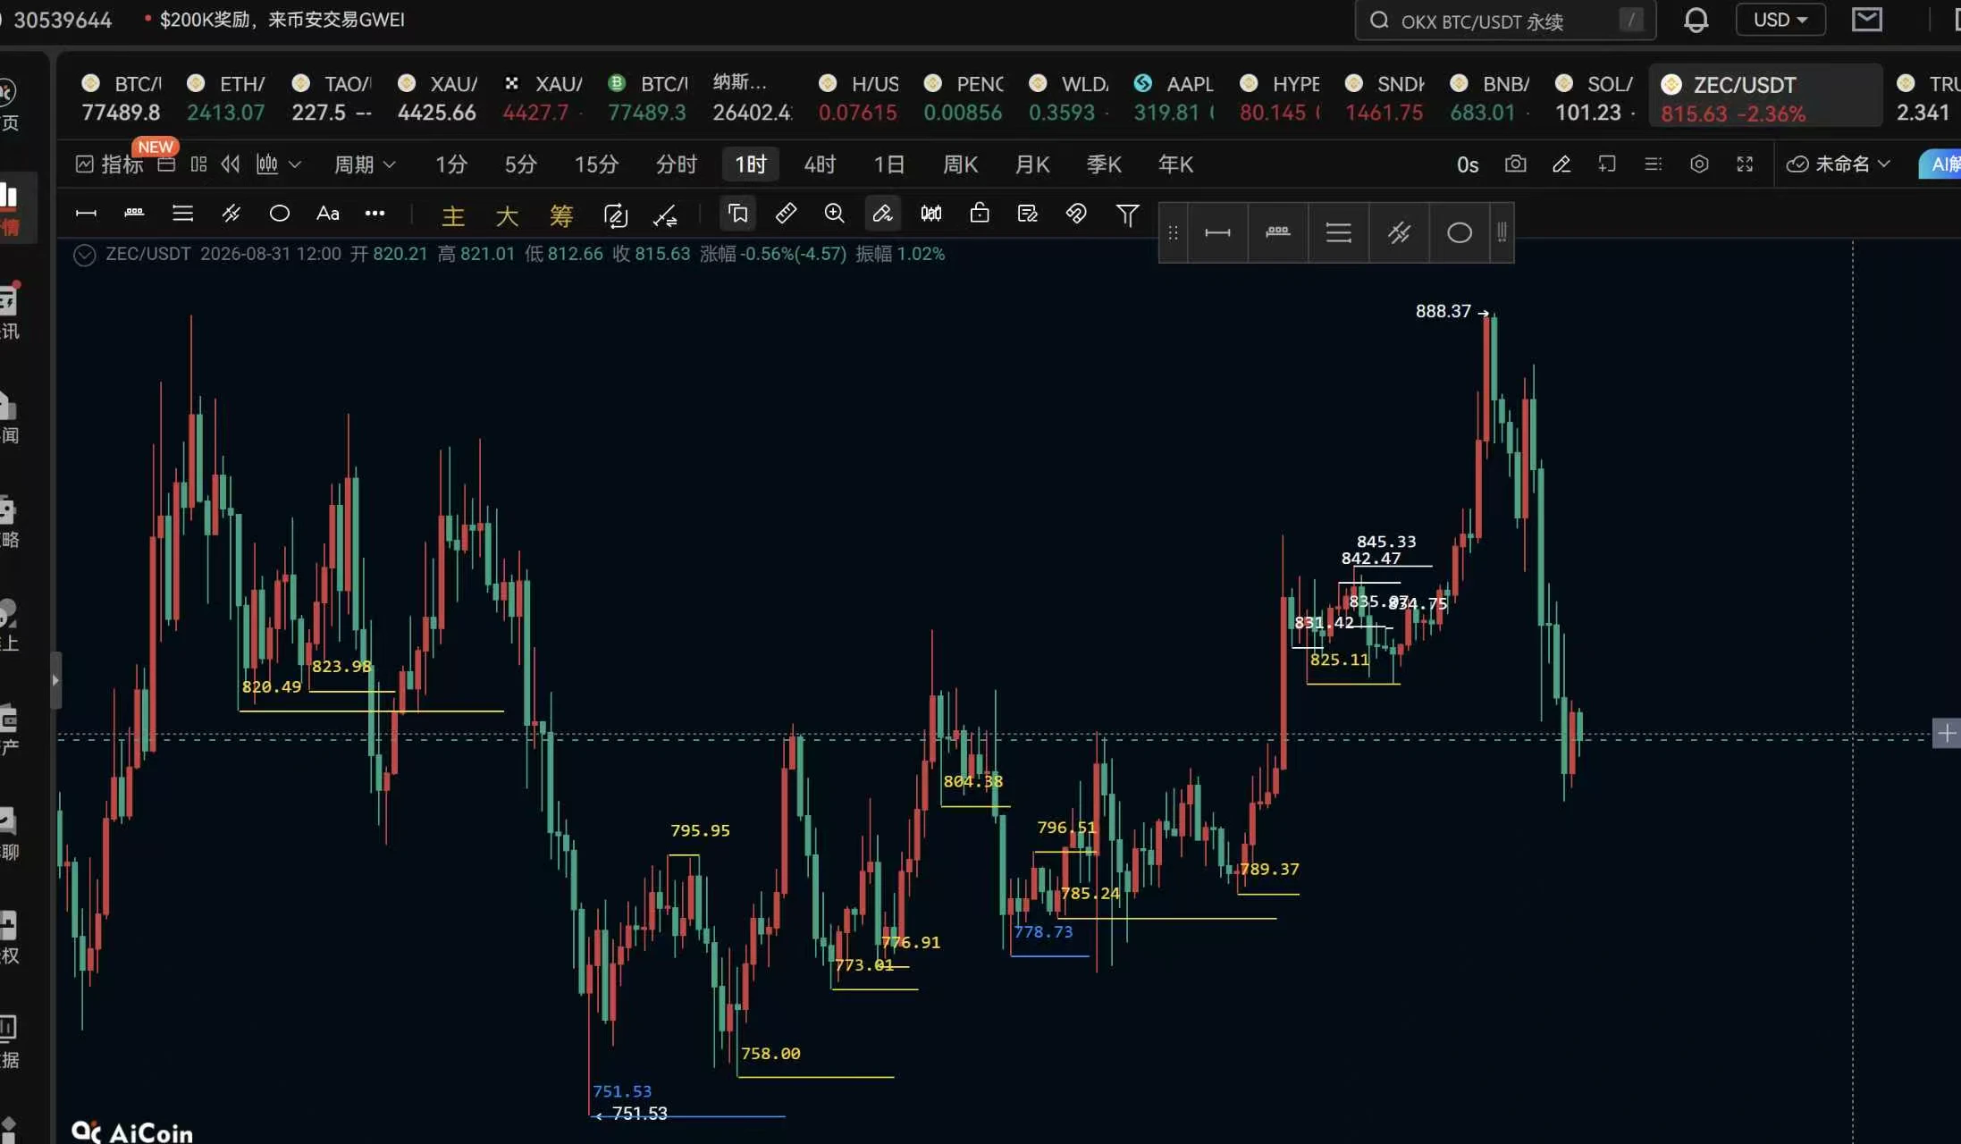Select the price label line tool
Screen dimensions: 1961x1144
(134, 214)
